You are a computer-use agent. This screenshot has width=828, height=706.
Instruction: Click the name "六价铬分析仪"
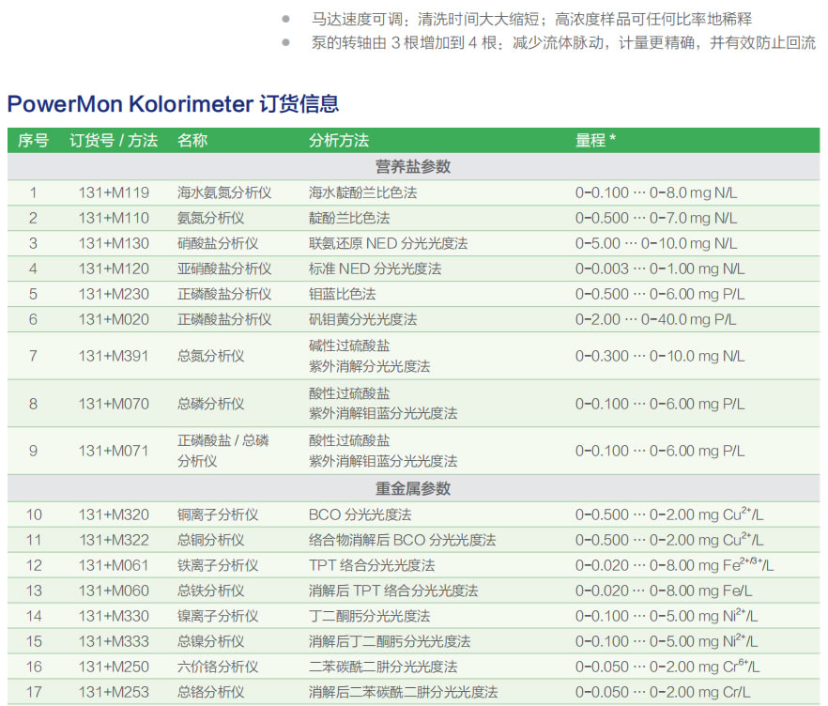(x=218, y=667)
